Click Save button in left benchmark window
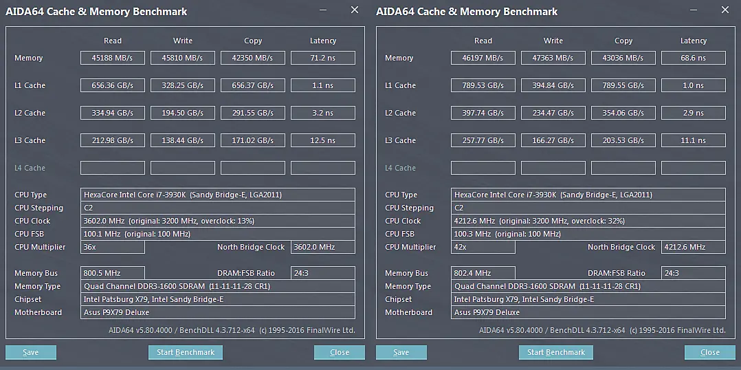This screenshot has height=370, width=741. tap(31, 353)
